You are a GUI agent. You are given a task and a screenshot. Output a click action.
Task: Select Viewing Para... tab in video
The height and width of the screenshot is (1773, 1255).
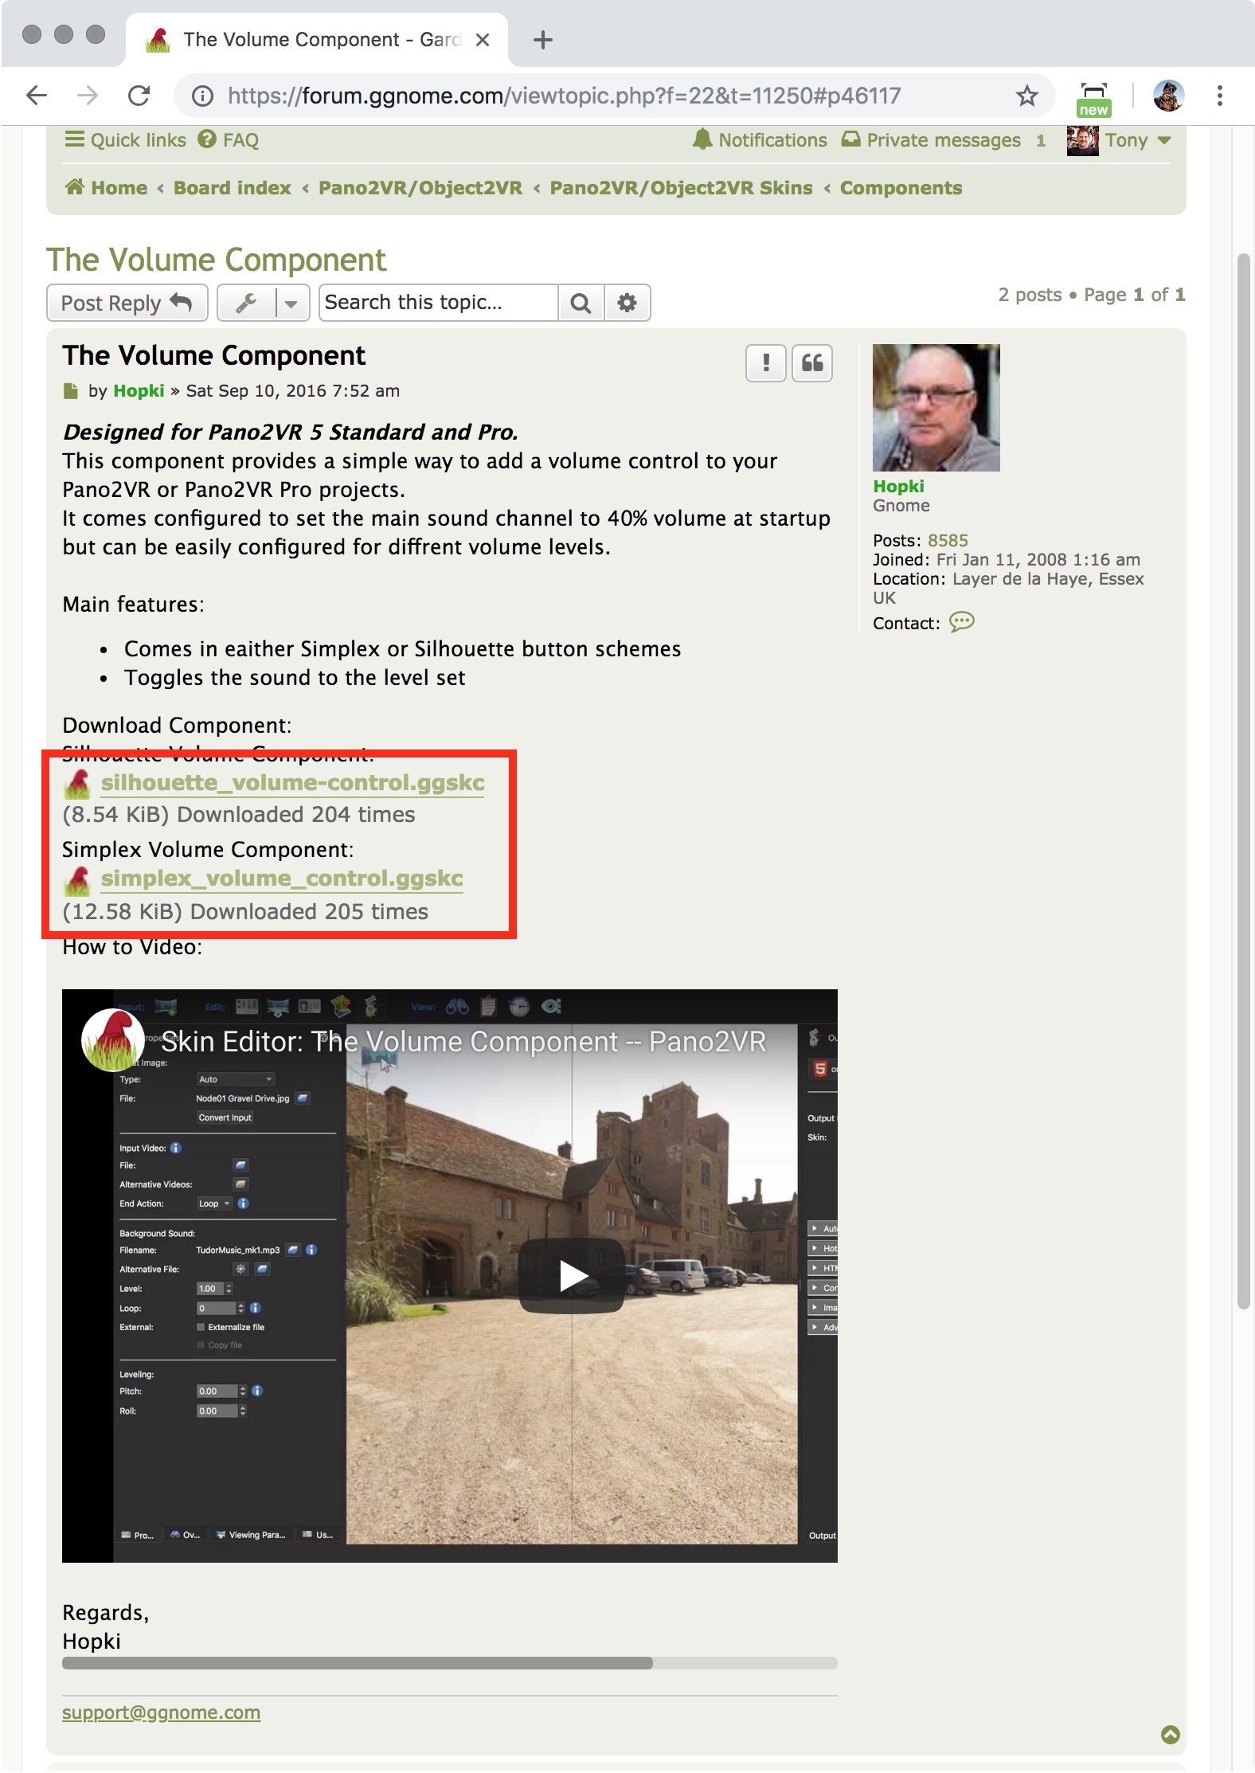251,1535
